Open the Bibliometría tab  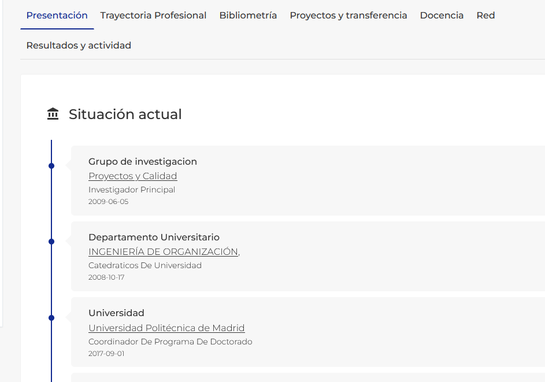248,15
